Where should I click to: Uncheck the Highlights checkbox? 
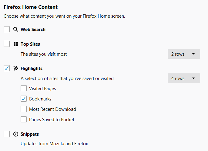point(7,68)
